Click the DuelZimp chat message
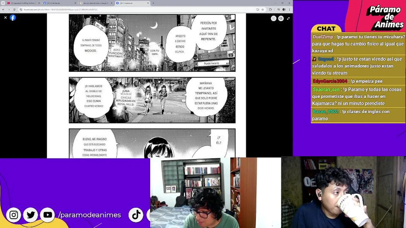Image resolution: width=406 pixels, height=228 pixels. pyautogui.click(x=358, y=44)
